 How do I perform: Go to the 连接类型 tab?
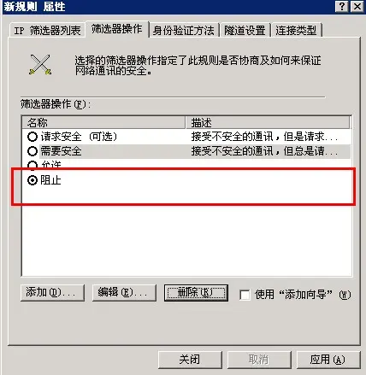point(297,30)
